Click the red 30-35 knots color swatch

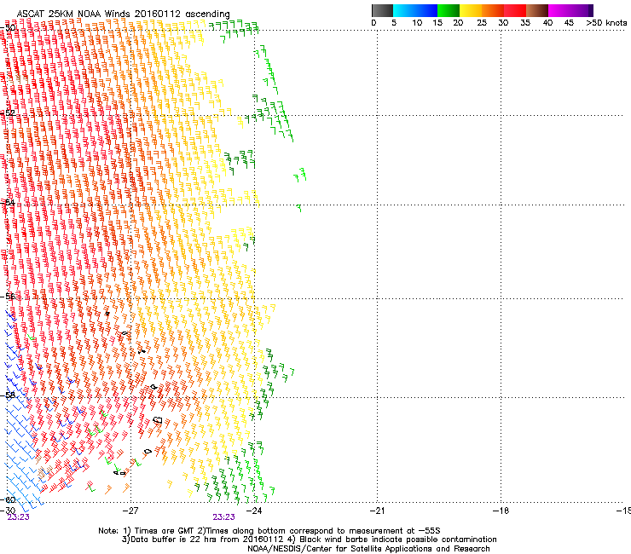tap(515, 10)
